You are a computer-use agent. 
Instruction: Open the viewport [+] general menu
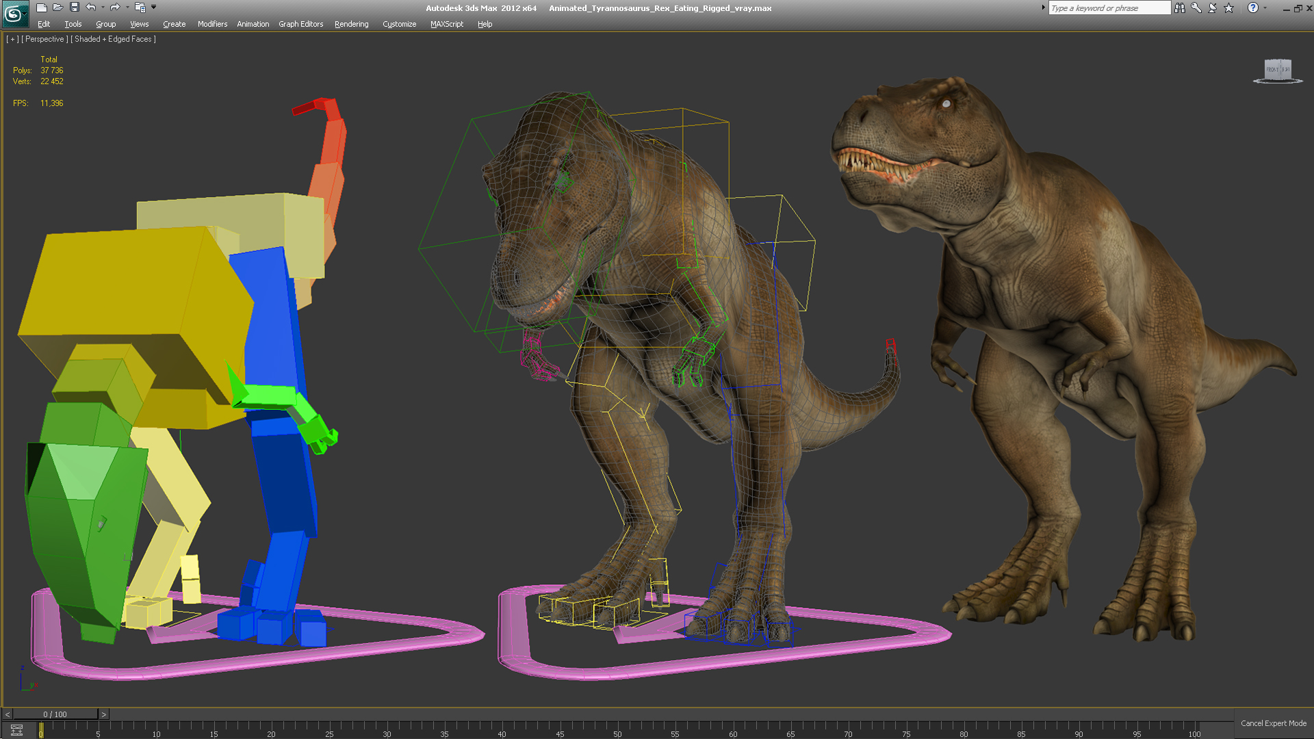point(12,39)
